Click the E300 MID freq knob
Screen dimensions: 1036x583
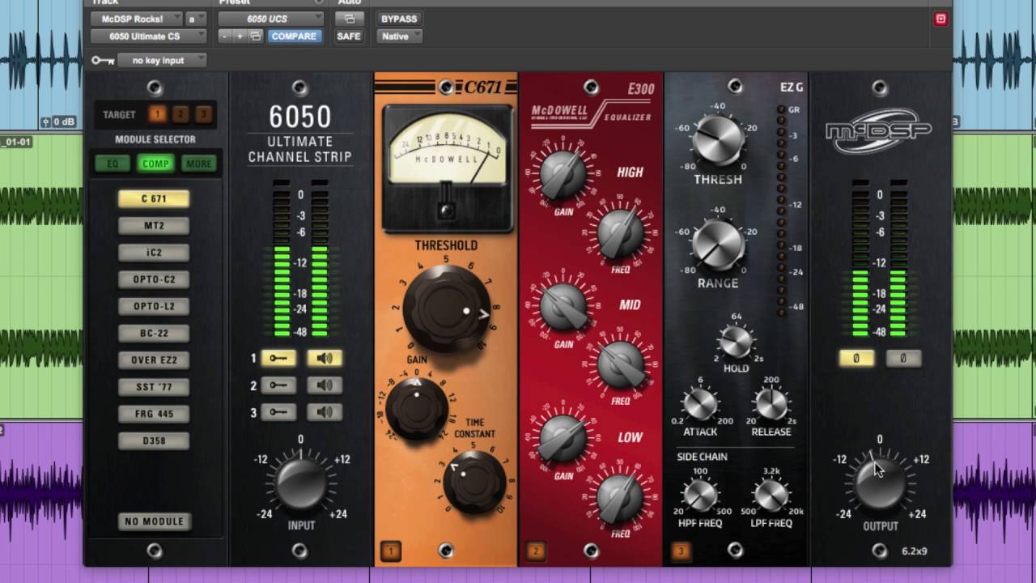pyautogui.click(x=620, y=364)
